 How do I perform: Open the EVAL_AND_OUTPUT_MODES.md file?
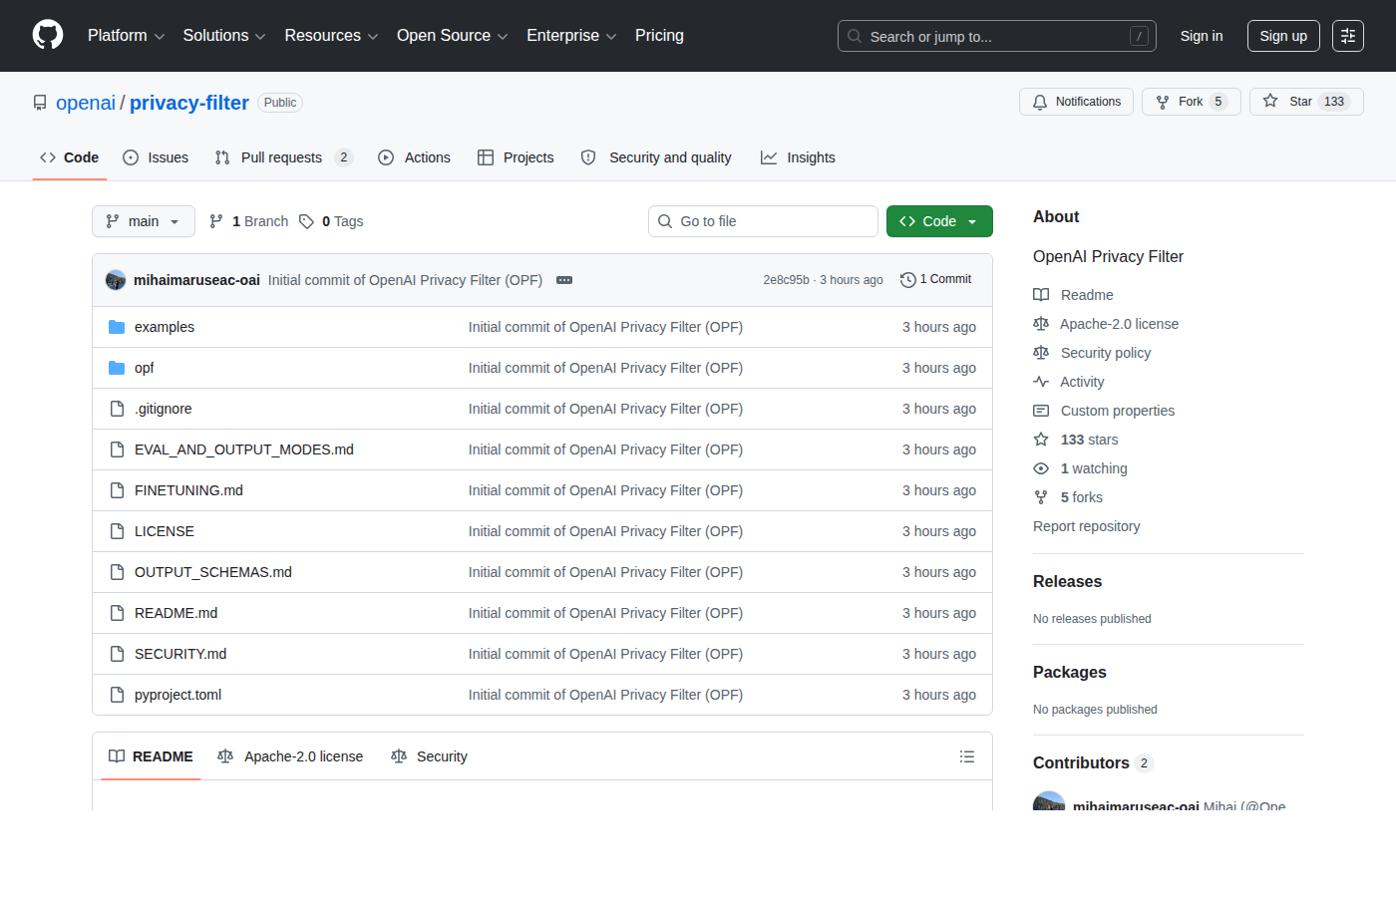[x=244, y=449]
